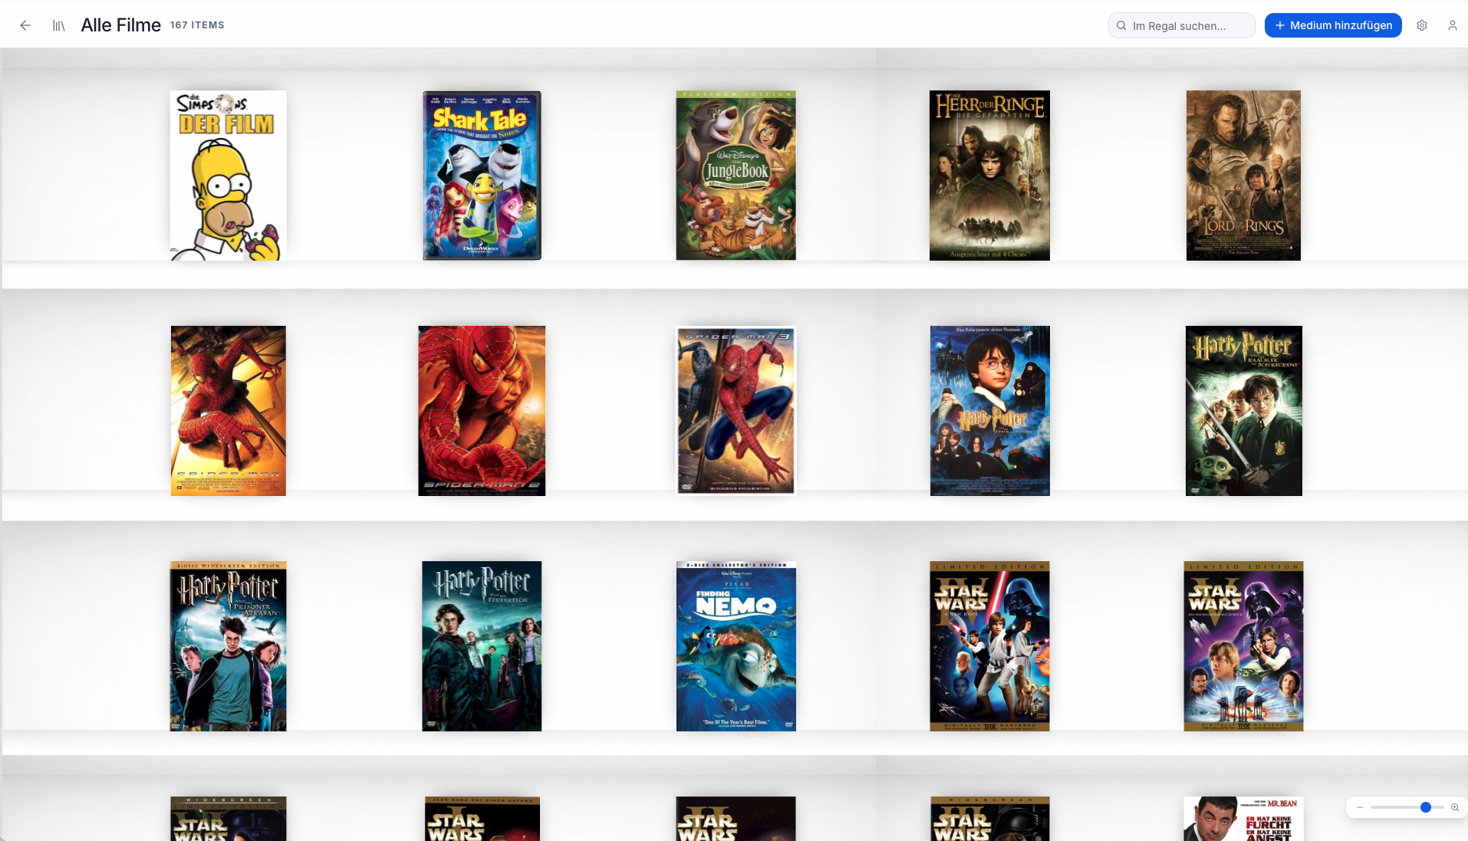Click the zoom-out minus icon
The height and width of the screenshot is (841, 1468).
pyautogui.click(x=1360, y=807)
